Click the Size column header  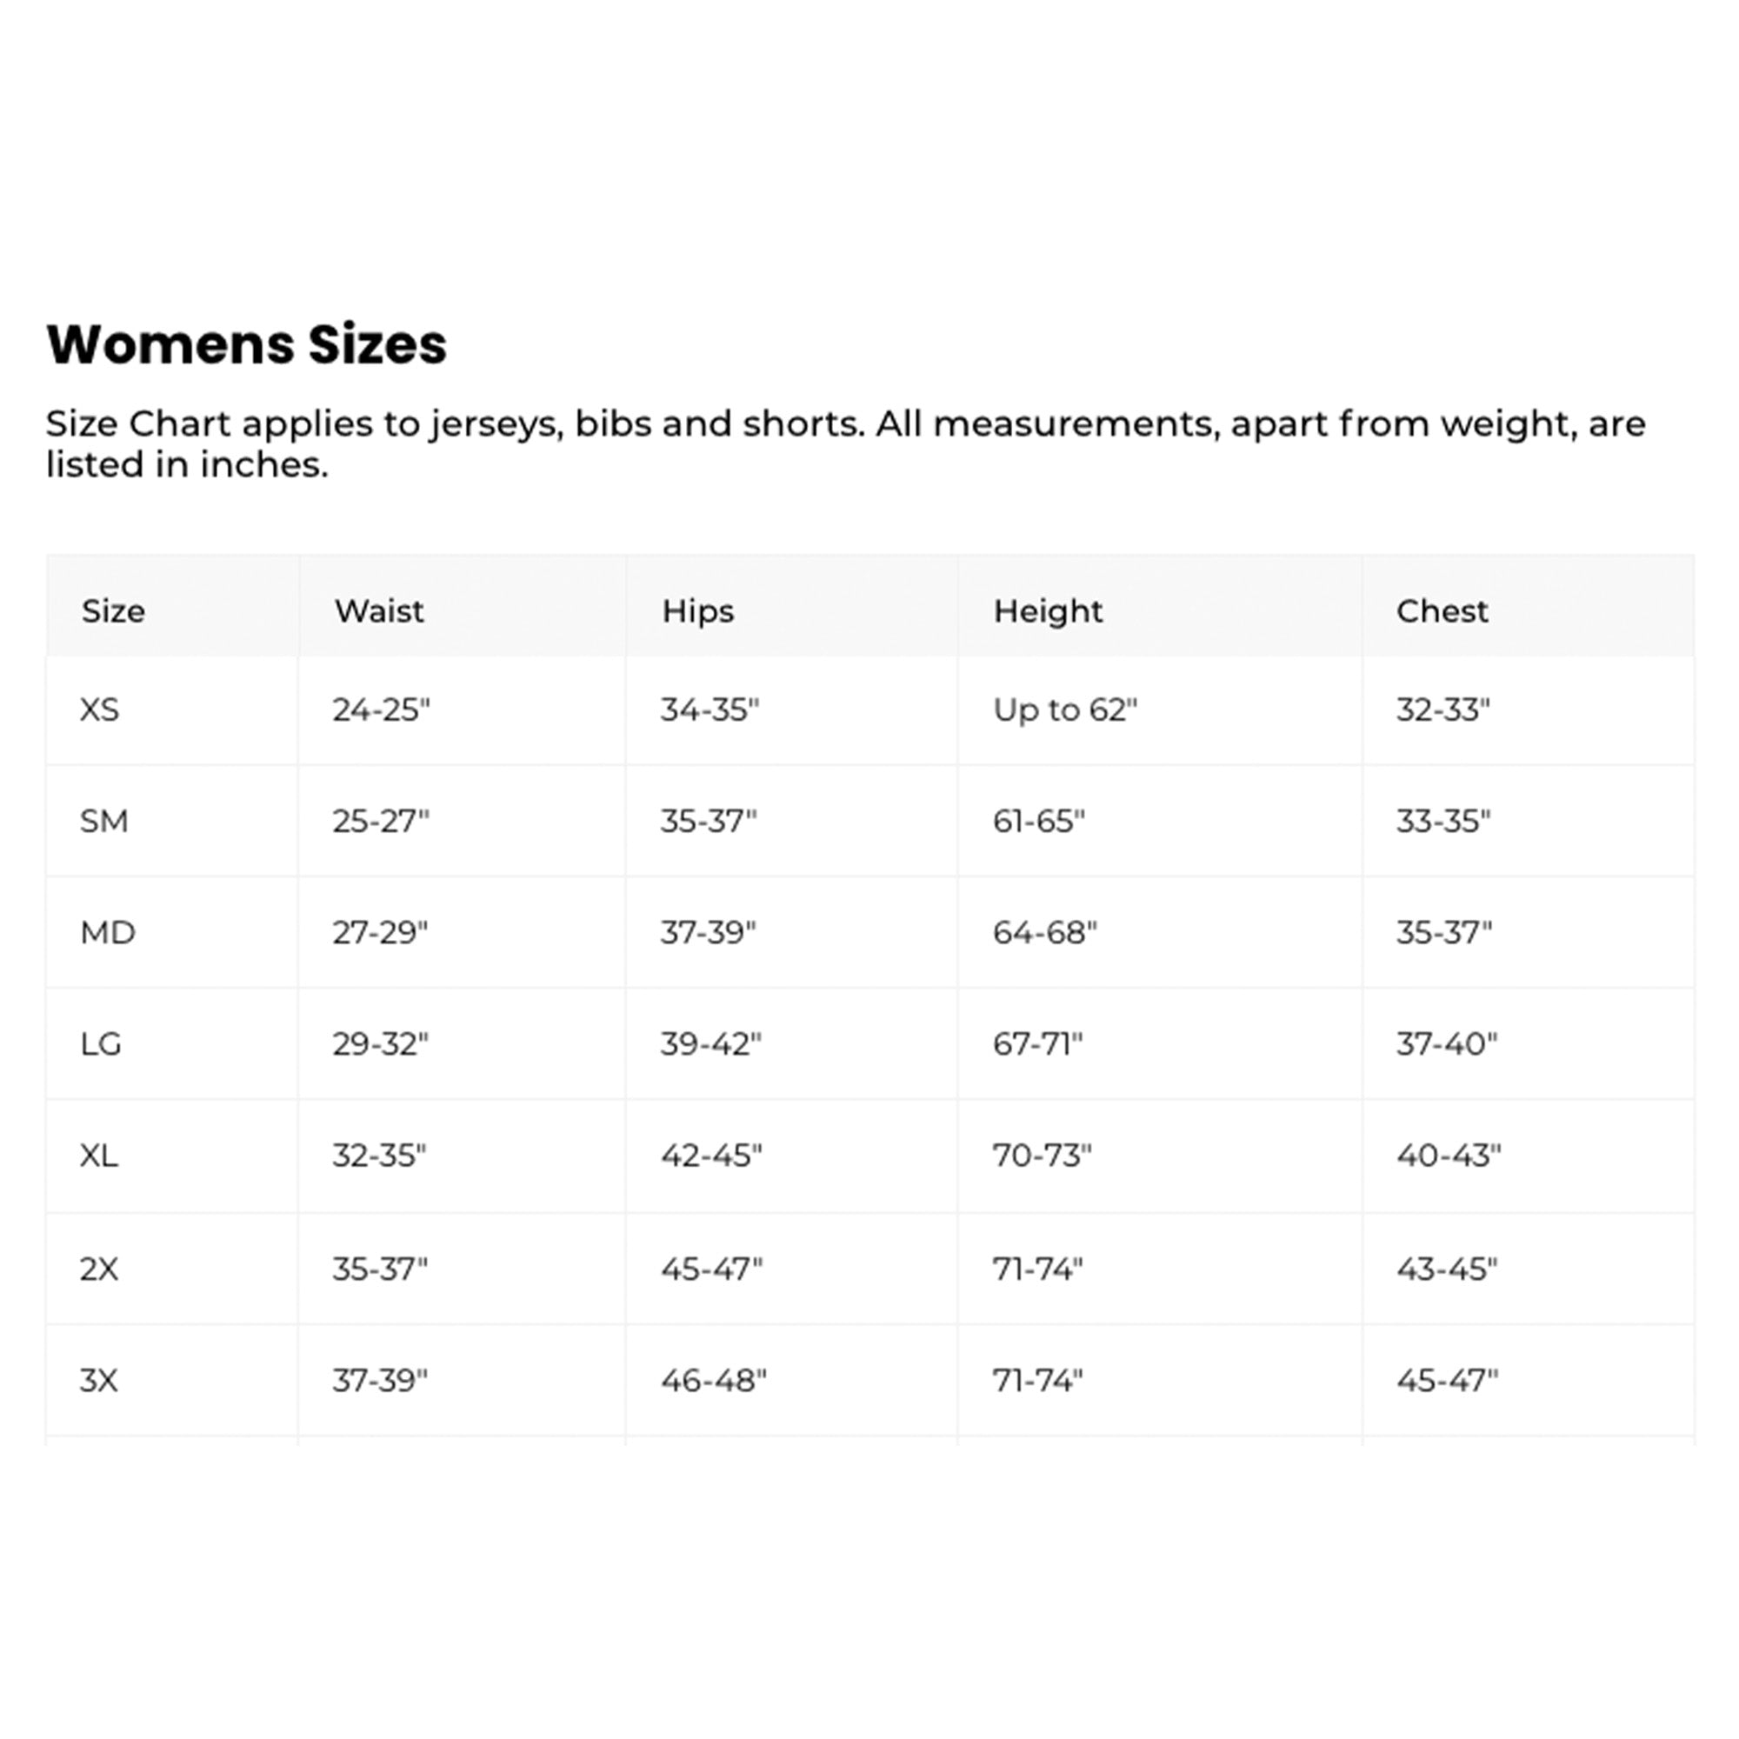(x=113, y=611)
